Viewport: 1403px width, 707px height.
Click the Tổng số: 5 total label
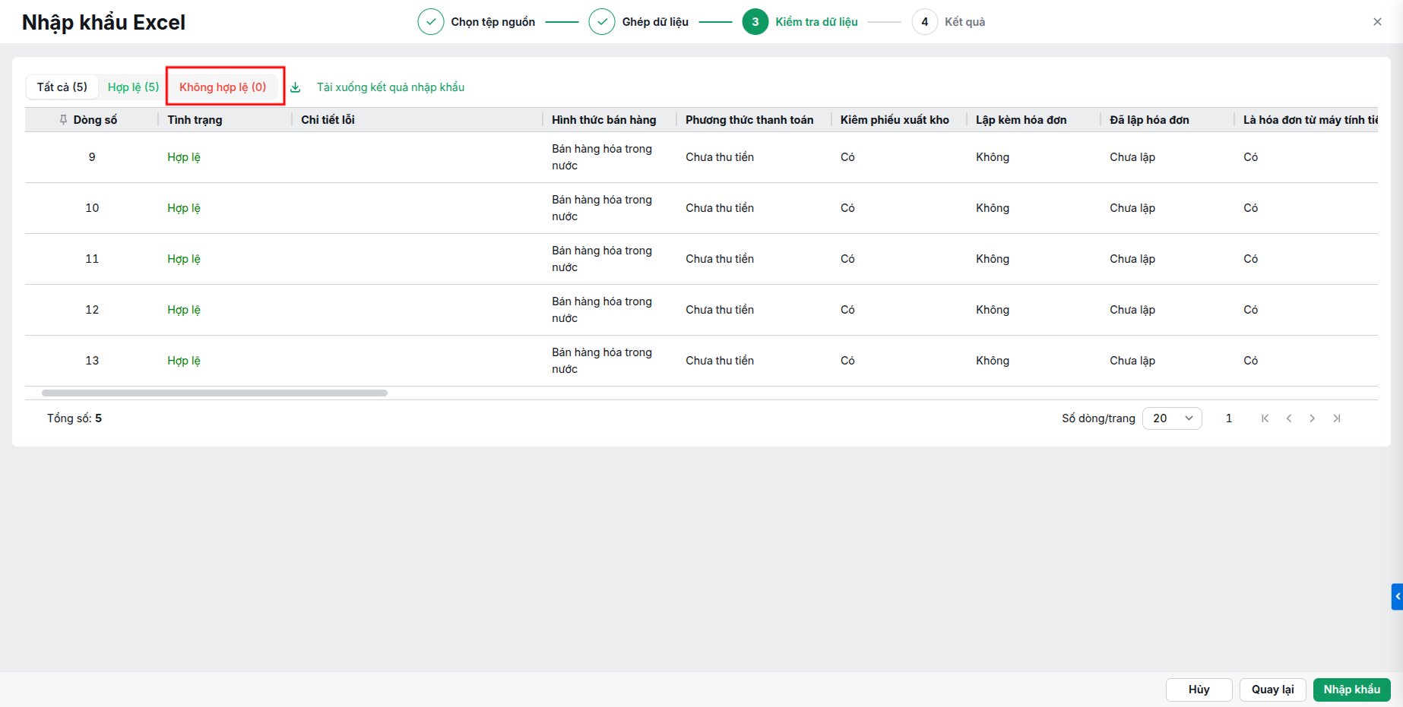tap(74, 418)
